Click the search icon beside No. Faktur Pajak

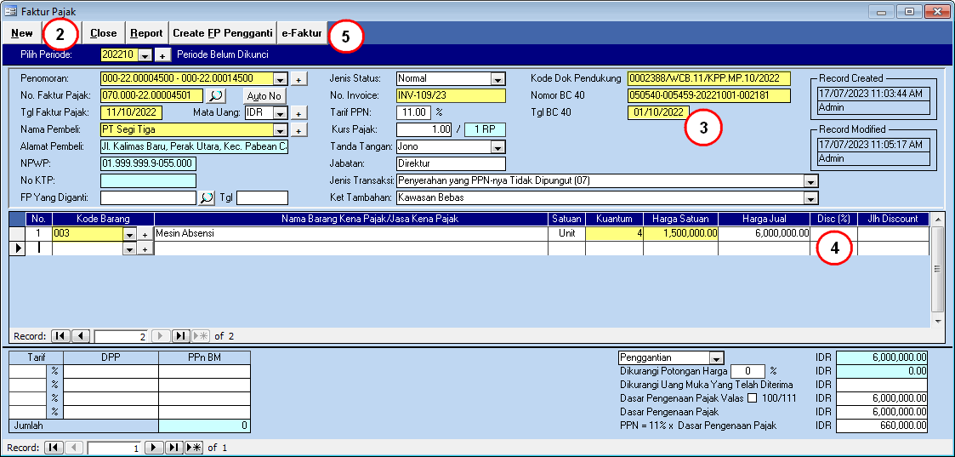(x=217, y=95)
